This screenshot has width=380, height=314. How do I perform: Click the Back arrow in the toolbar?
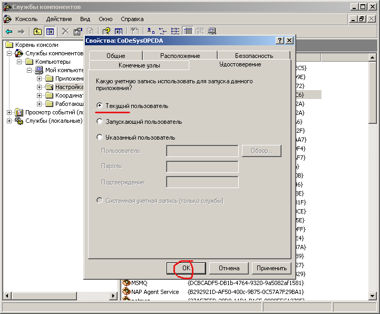click(9, 32)
